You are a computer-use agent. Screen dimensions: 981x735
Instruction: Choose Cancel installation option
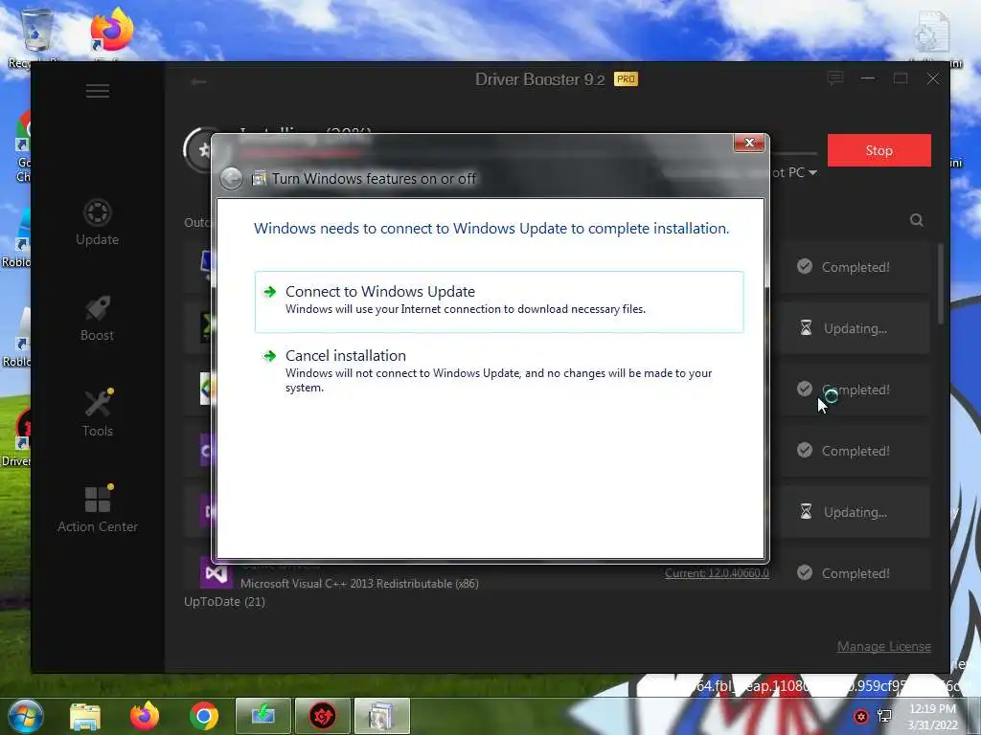tap(498, 370)
